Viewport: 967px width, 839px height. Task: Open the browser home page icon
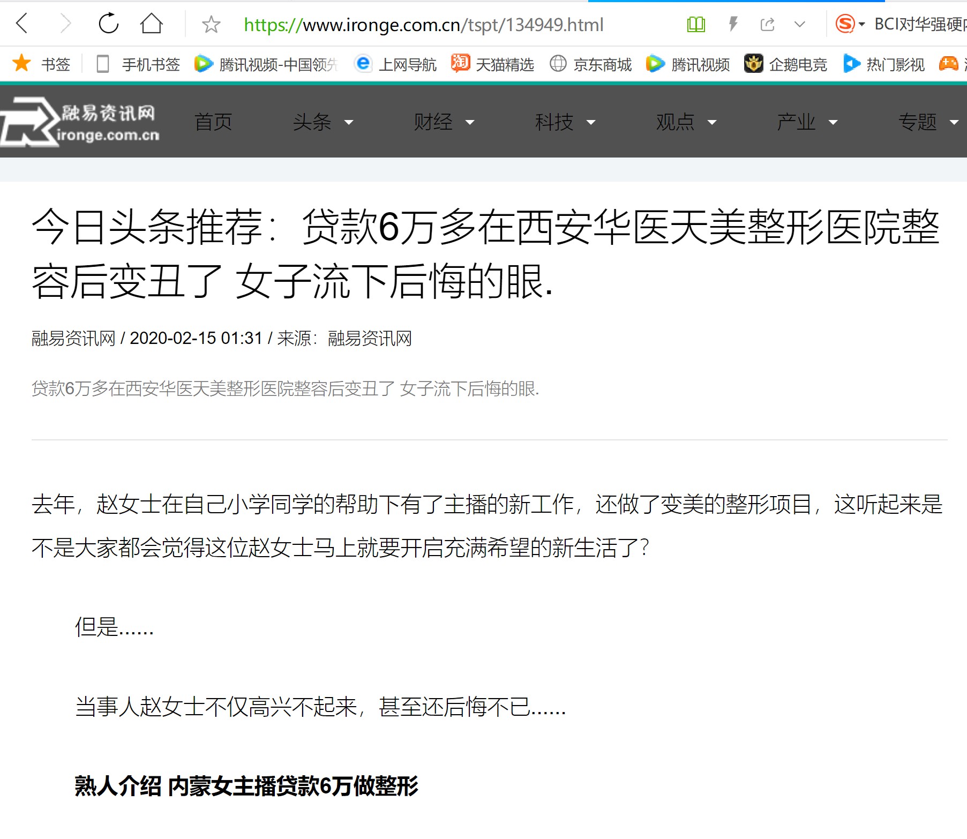point(152,24)
